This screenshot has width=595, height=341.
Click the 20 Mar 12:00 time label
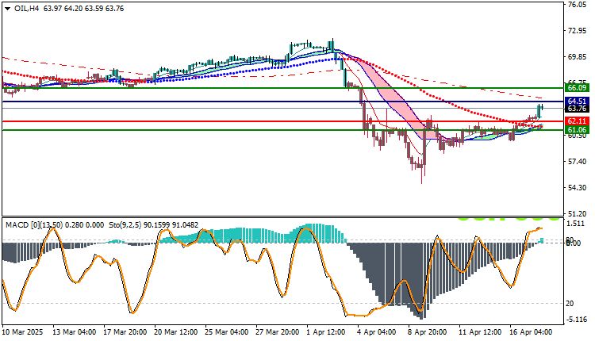(175, 332)
